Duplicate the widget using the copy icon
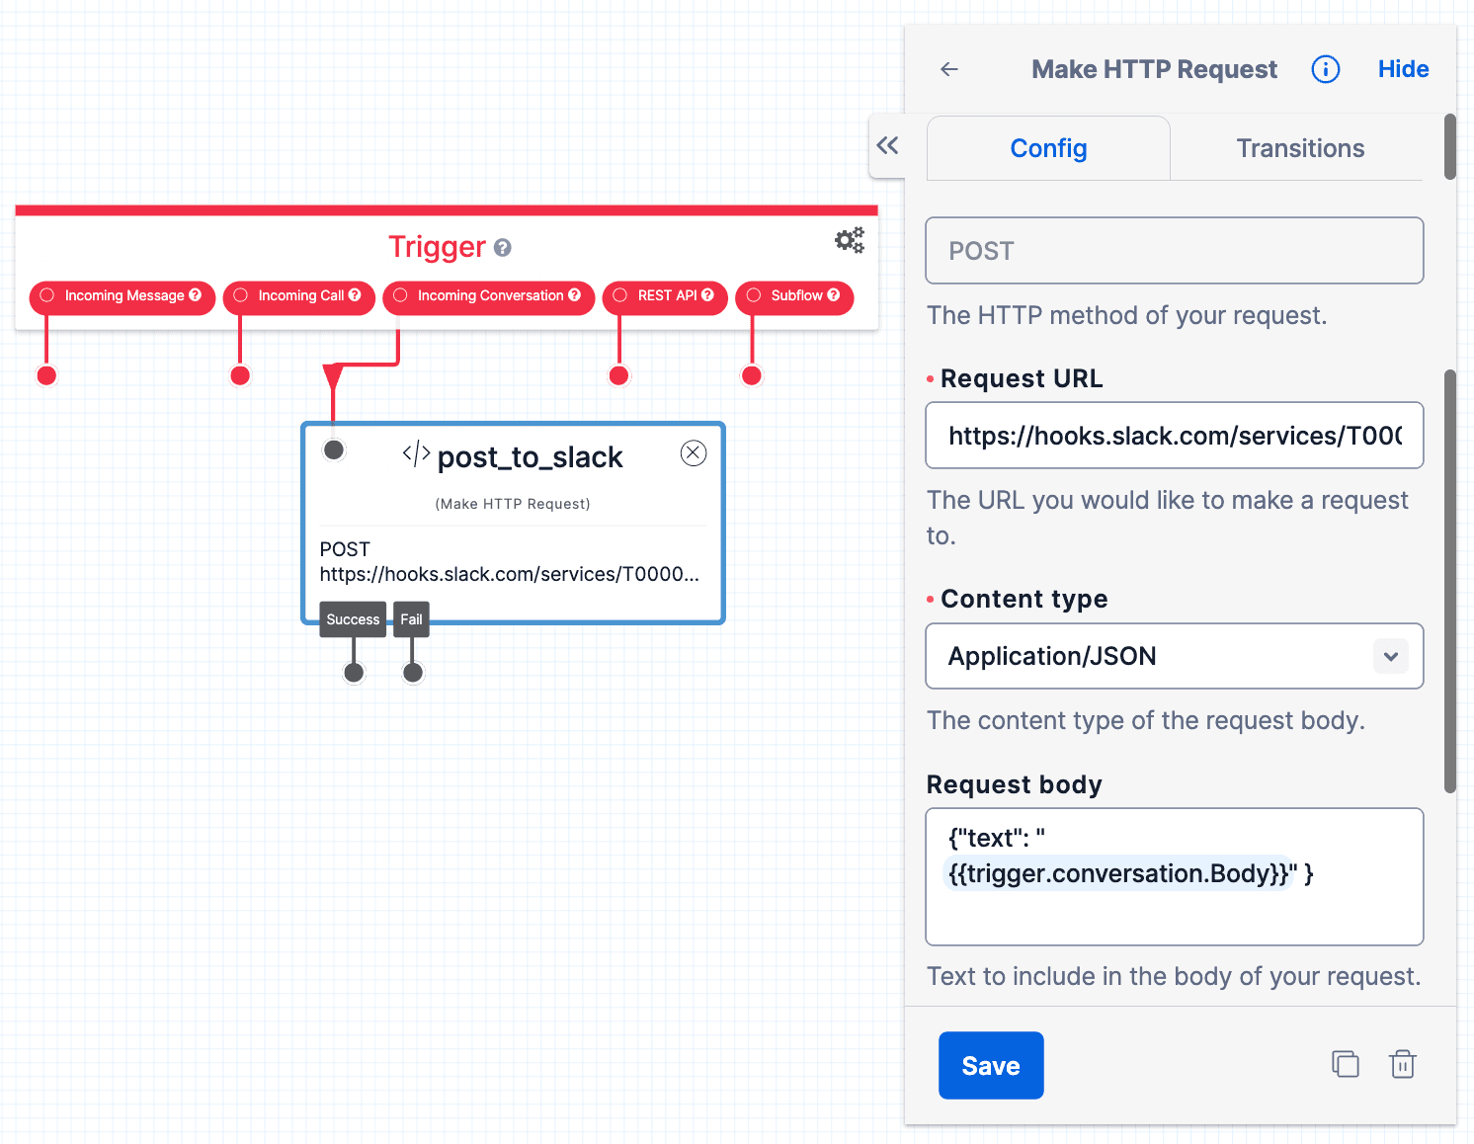1474x1144 pixels. (x=1346, y=1064)
